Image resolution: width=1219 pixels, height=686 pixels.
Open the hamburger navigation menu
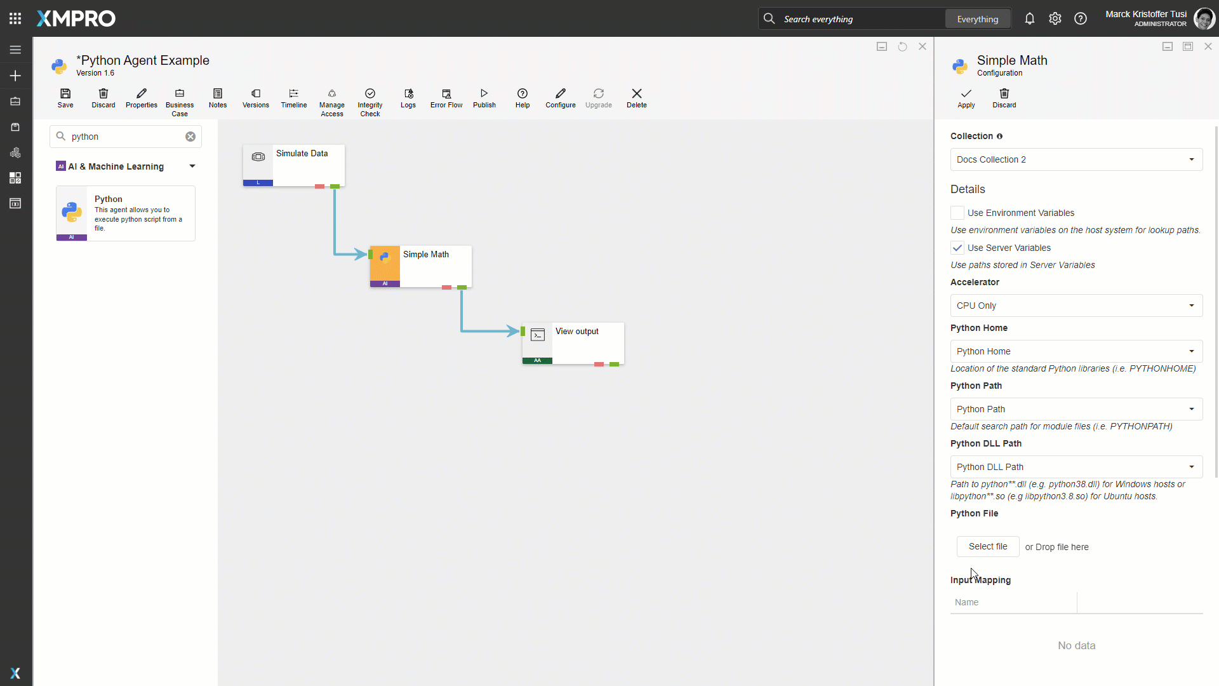[x=15, y=50]
